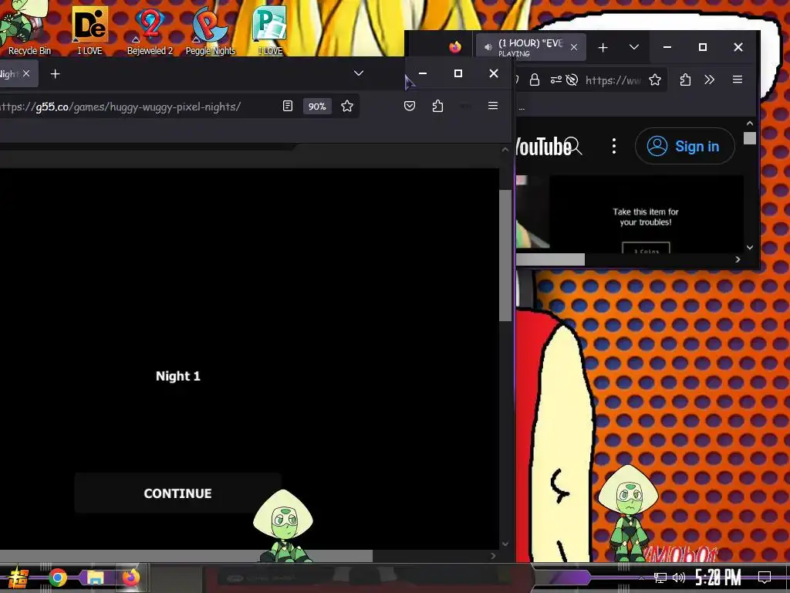Open the De 'I LOVE' desktop shortcut

[89, 31]
